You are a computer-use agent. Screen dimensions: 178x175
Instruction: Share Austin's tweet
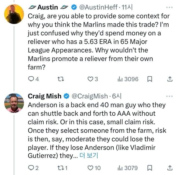(x=170, y=79)
